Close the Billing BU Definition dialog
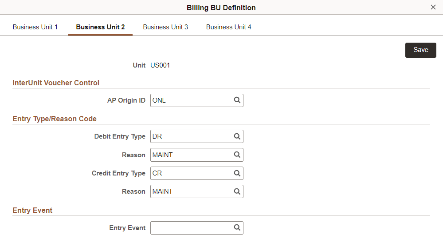Image resolution: width=443 pixels, height=243 pixels. coord(433,8)
